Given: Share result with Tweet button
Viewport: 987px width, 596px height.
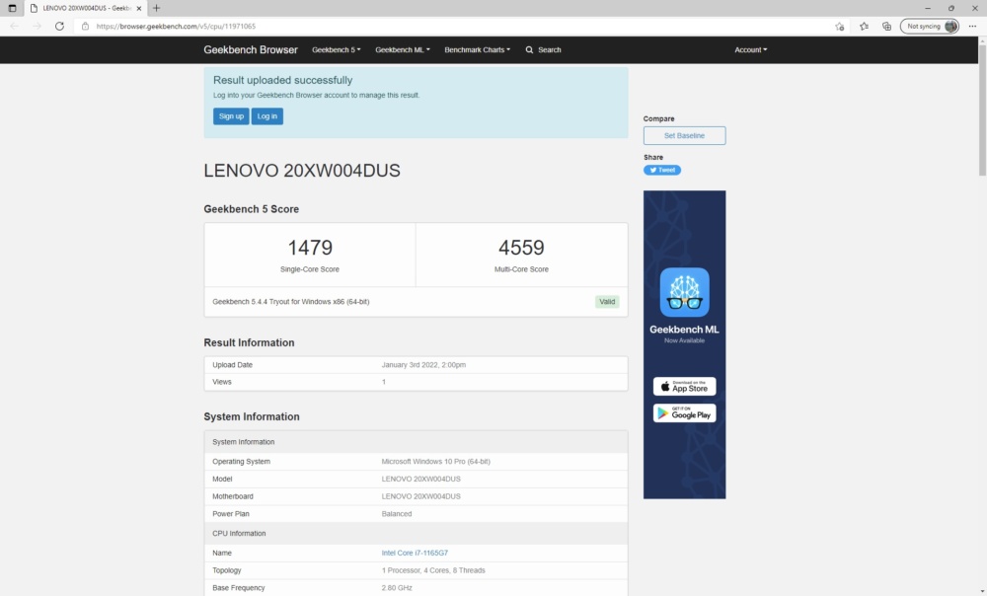Looking at the screenshot, I should click(x=661, y=170).
